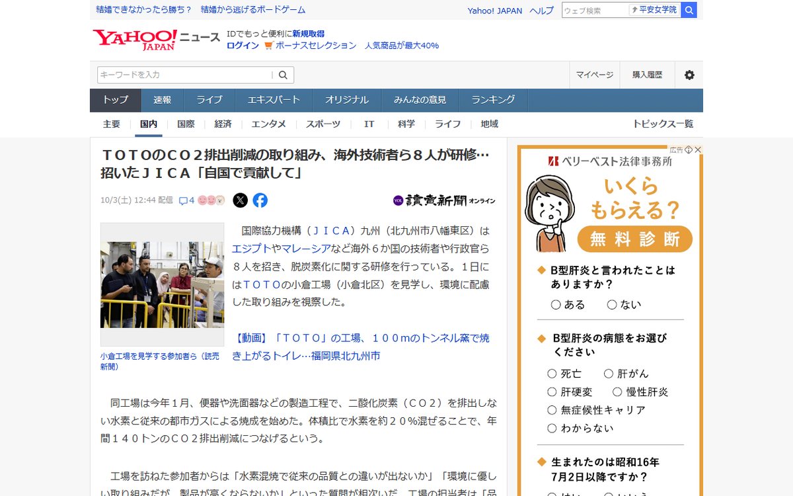
Task: Click the 購入履歴 button
Action: tap(648, 75)
